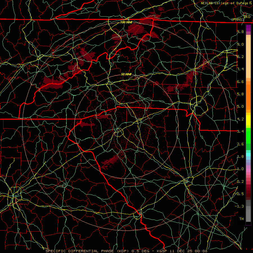Click the 0.2 value on the scale
Image resolution: width=253 pixels, height=253 pixels.
coord(240,182)
